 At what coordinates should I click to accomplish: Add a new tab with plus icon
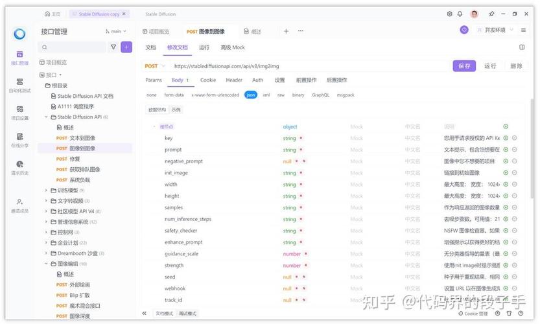click(286, 31)
